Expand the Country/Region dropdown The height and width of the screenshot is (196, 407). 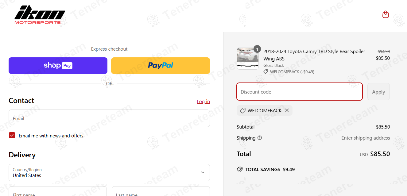[x=109, y=172]
